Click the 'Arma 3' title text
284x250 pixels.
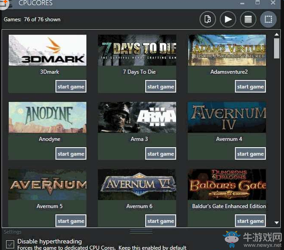point(139,139)
